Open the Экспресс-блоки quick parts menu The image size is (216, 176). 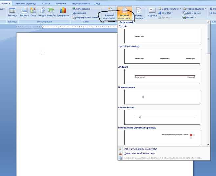pos(169,9)
